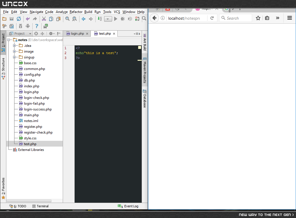Click the Find magnifier toolbar icon
The image size is (296, 218).
click(67, 19)
